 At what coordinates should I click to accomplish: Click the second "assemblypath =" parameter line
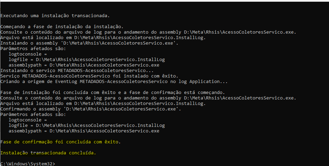coord(84,131)
